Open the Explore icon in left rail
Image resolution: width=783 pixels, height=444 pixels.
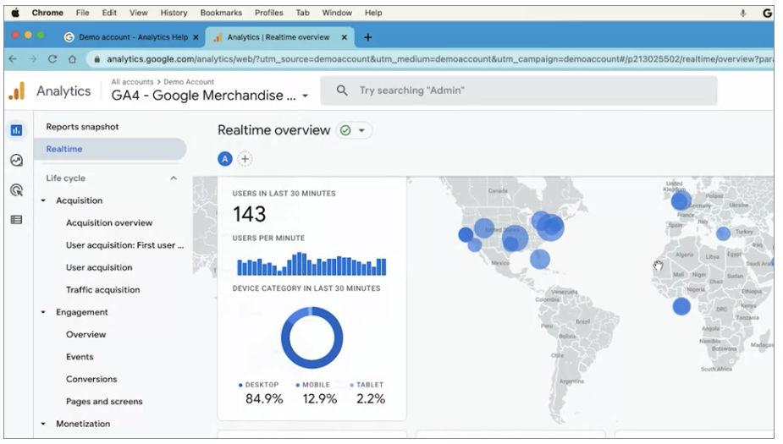point(16,160)
